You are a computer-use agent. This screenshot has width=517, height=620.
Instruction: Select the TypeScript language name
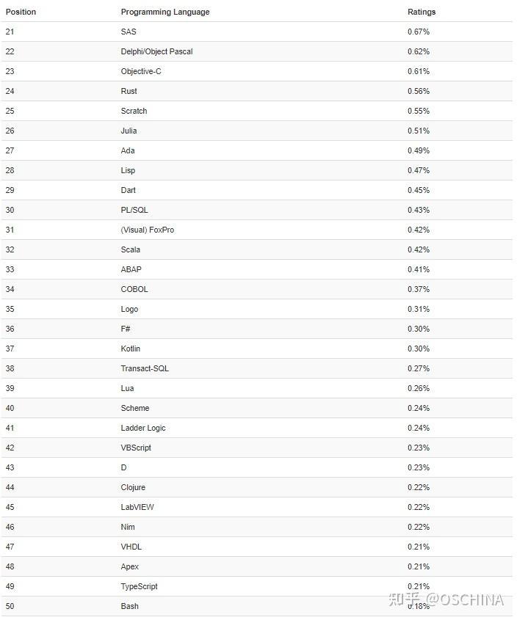click(x=139, y=586)
